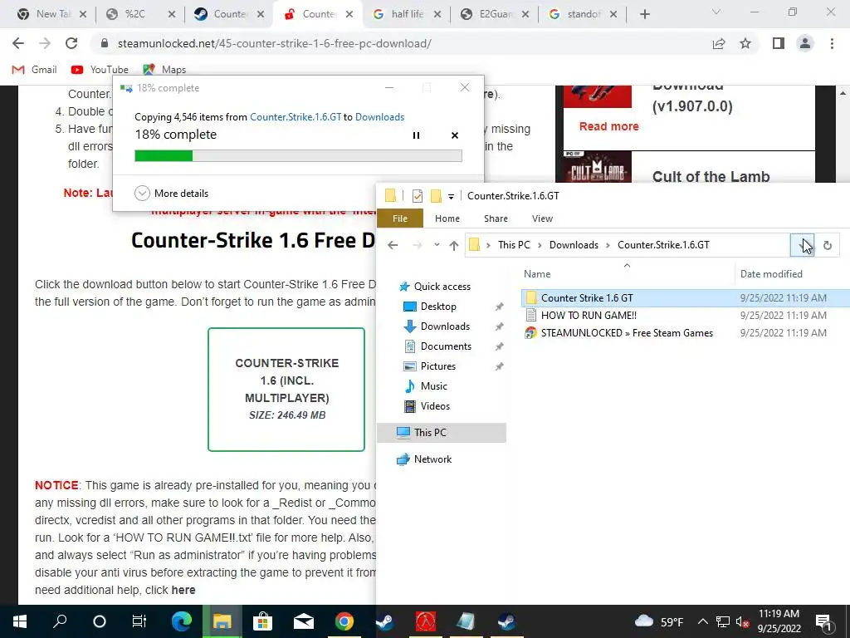850x638 pixels.
Task: Expand chevron after This PC in breadcrumb
Action: point(540,245)
